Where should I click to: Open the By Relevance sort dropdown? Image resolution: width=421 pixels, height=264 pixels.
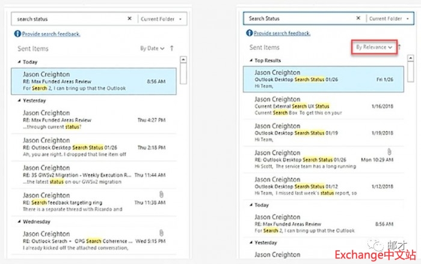(373, 47)
